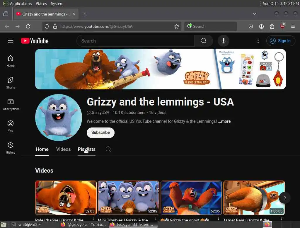Select the Grizzy and the lemmings browser tab
This screenshot has width=300, height=228.
tap(46, 14)
